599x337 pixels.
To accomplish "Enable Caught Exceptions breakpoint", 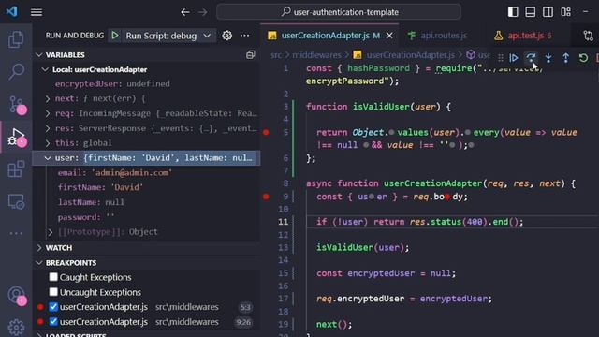I will click(x=53, y=277).
